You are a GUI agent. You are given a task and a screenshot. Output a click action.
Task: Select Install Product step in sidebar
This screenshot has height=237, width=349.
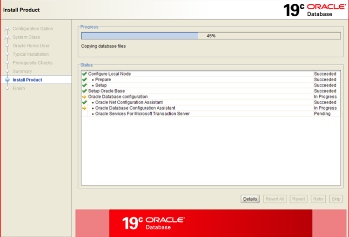pyautogui.click(x=27, y=80)
